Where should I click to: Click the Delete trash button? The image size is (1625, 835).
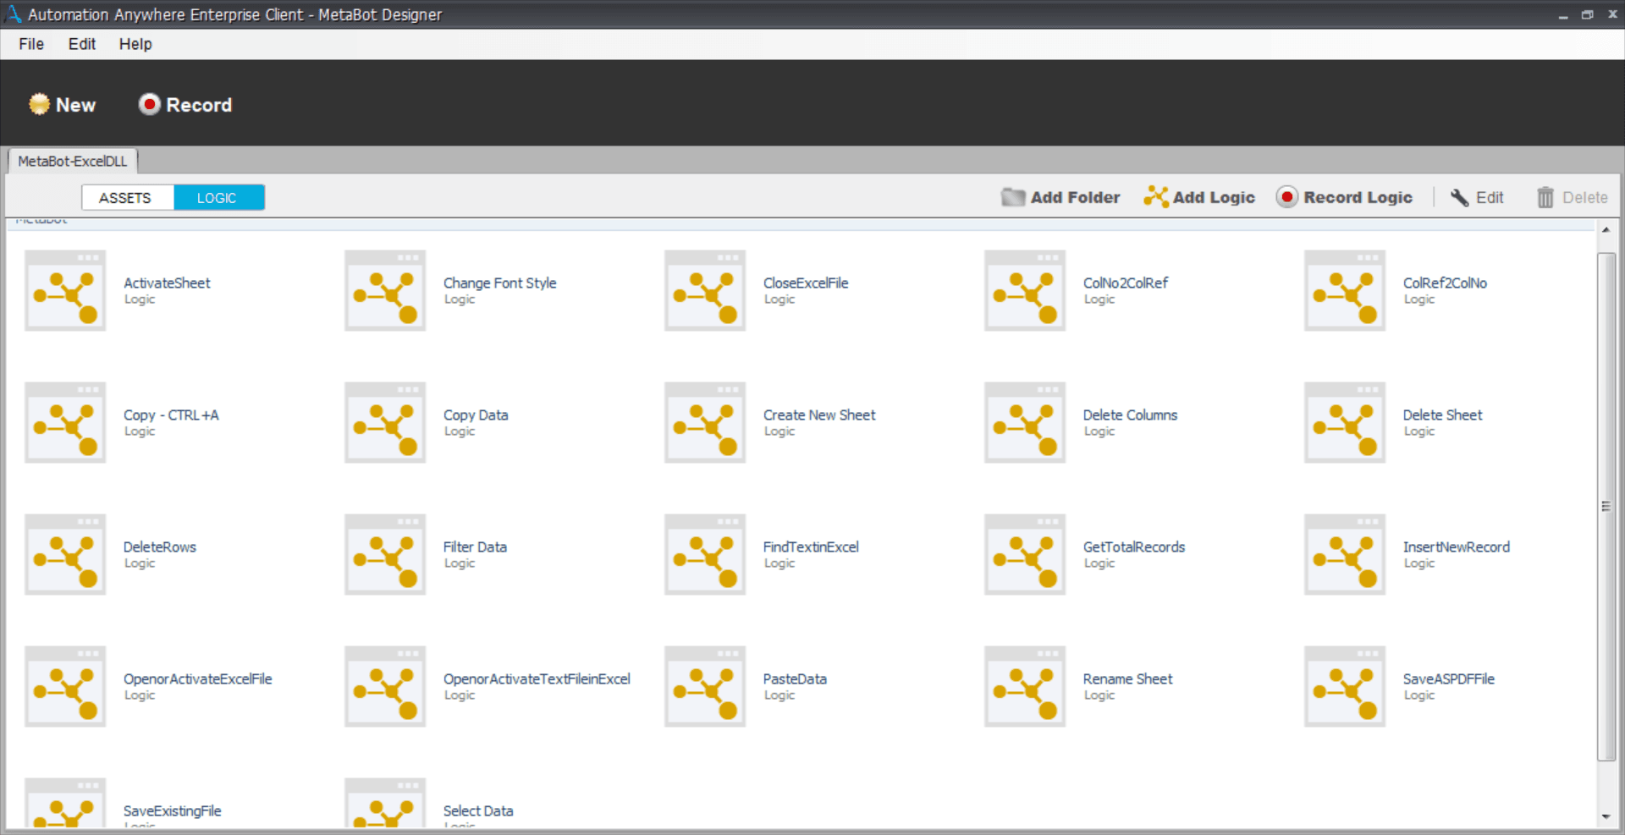(x=1573, y=197)
